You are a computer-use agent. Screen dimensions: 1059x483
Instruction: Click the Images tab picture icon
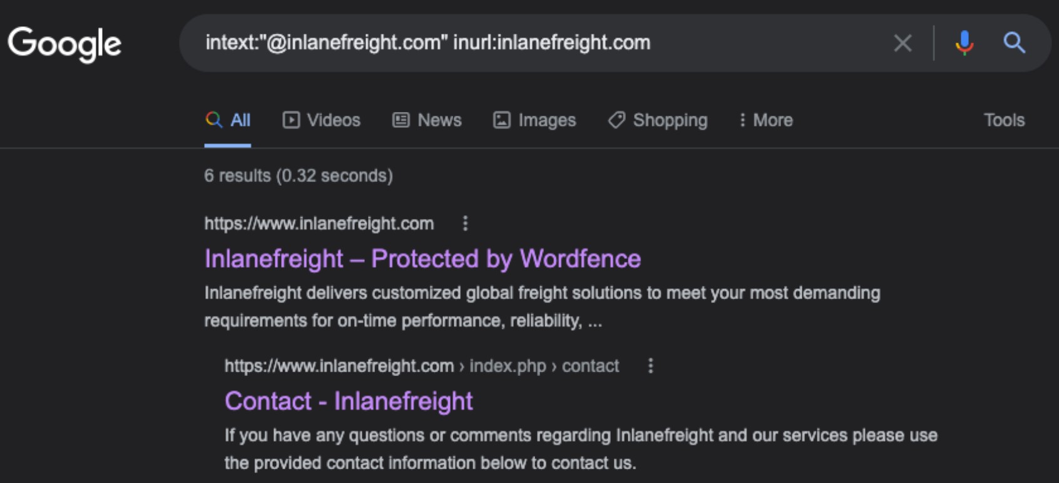[x=502, y=120]
